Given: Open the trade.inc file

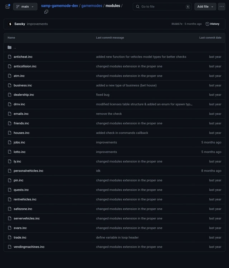Looking at the screenshot, I should tap(20, 237).
